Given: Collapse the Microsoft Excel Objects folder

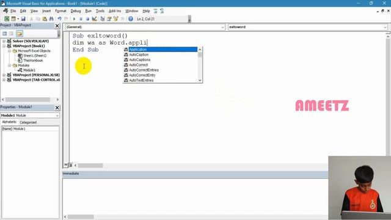Looking at the screenshot, I should tap(9, 51).
